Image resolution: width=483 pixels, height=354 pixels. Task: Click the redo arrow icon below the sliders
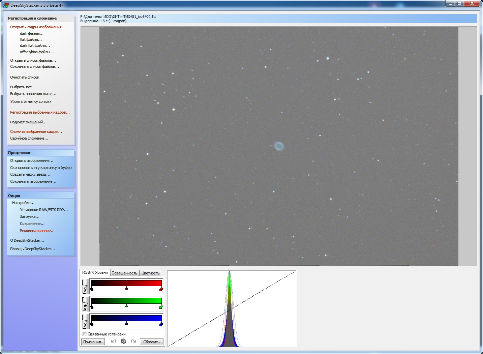[133, 342]
